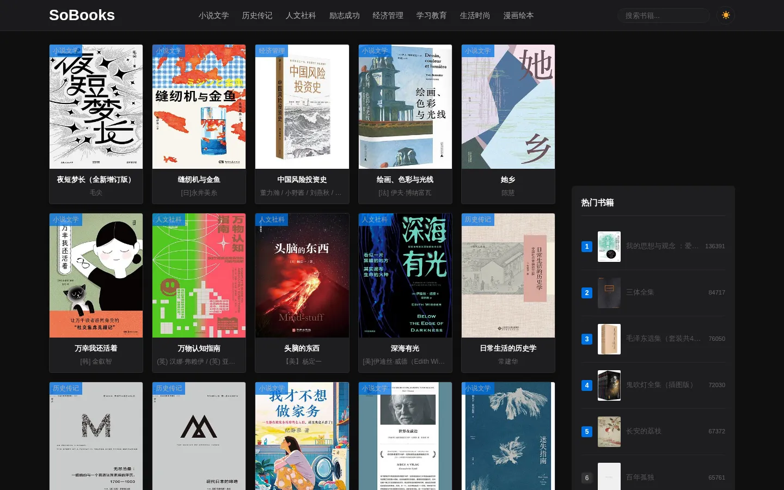The height and width of the screenshot is (490, 784).
Task: Open the 夜短梦长 book cover
Action: [x=96, y=107]
